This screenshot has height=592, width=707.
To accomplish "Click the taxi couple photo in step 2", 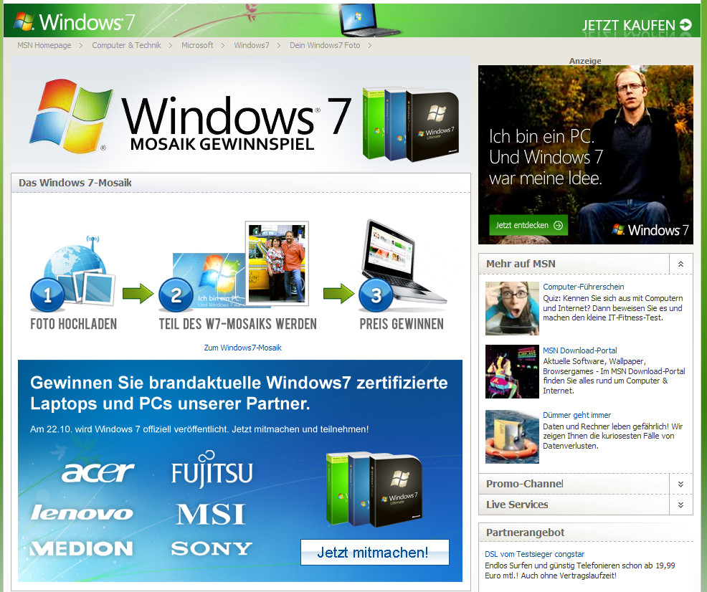I will coord(277,263).
